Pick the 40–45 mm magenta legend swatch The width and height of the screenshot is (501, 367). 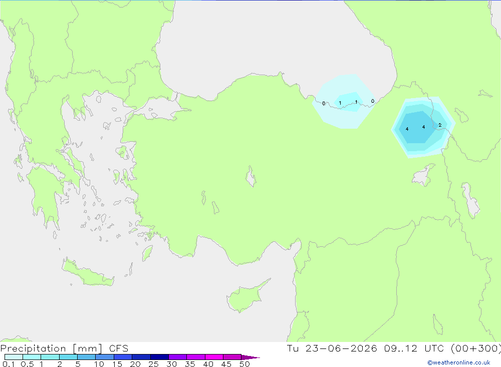click(x=214, y=357)
